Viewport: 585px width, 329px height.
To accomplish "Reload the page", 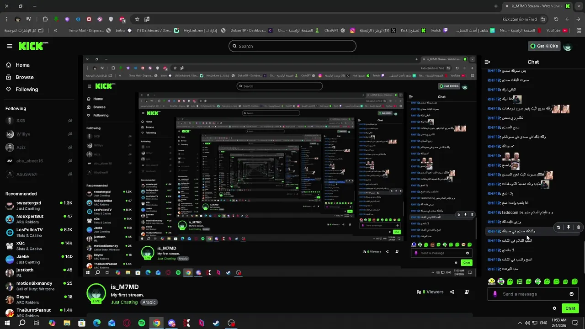I will click(556, 19).
